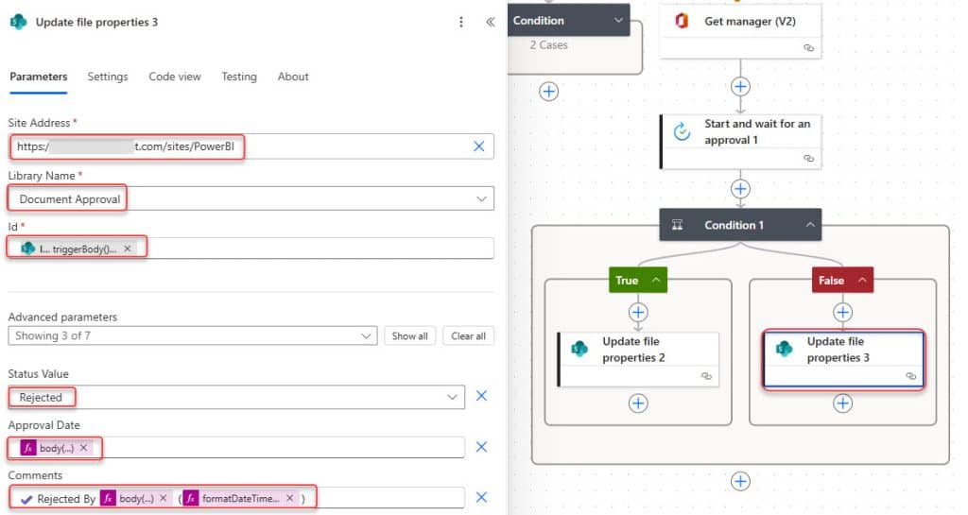Expand the Condition card chevron

pos(618,21)
